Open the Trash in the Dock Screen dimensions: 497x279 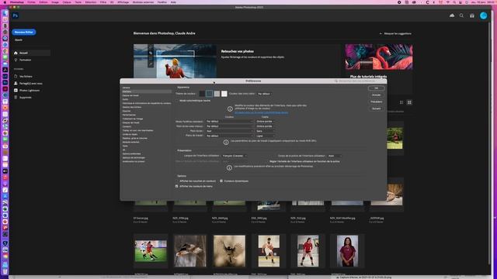(x=5, y=271)
